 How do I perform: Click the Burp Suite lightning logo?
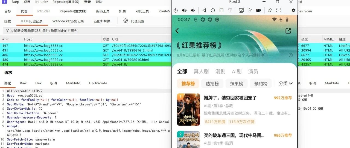pyautogui.click(x=4, y=2)
